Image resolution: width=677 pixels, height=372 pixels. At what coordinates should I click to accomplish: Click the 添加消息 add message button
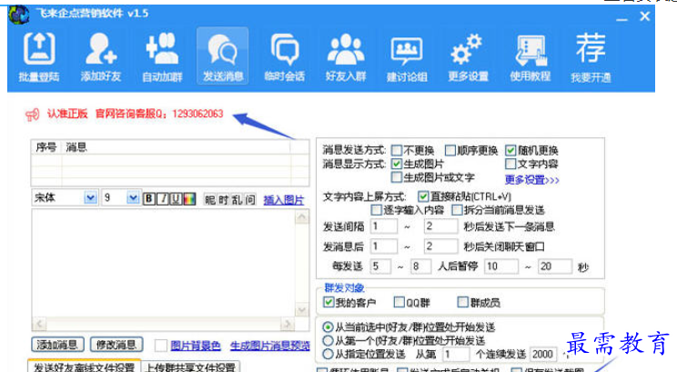(57, 345)
